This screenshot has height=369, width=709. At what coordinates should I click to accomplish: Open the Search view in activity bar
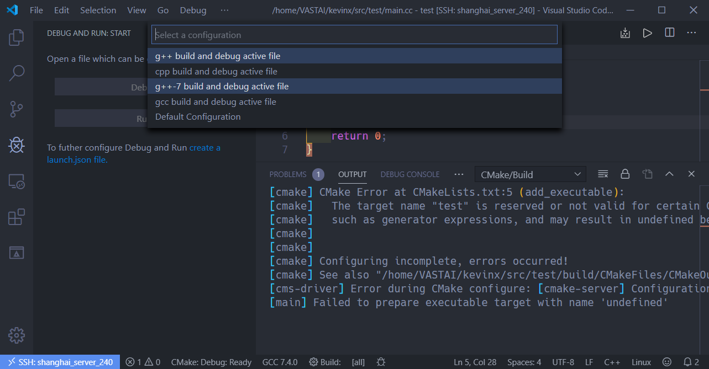[17, 73]
